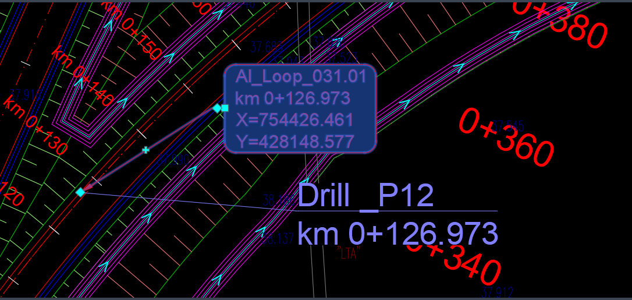Select the X=754426.461 coordinate line

294,120
